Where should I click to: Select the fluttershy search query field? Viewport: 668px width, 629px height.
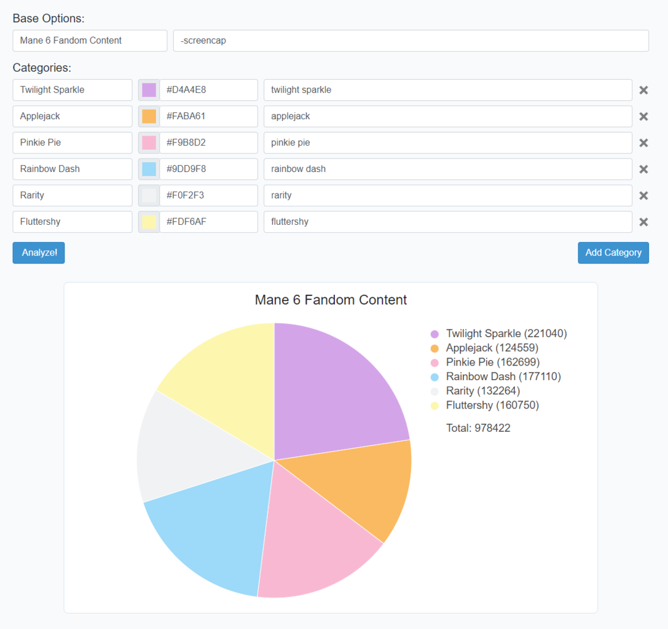click(449, 222)
